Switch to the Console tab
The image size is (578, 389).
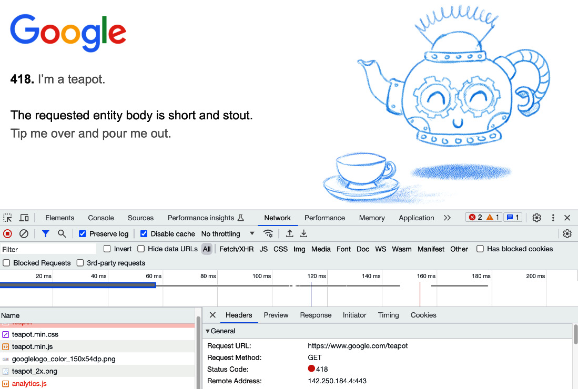click(x=101, y=218)
